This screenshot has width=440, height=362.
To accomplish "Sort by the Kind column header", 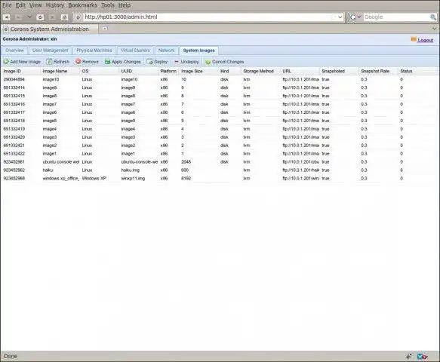I will pos(230,71).
